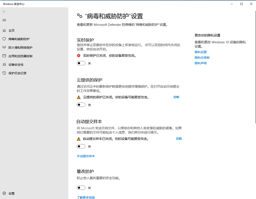Click the back arrow icon

(4, 12)
